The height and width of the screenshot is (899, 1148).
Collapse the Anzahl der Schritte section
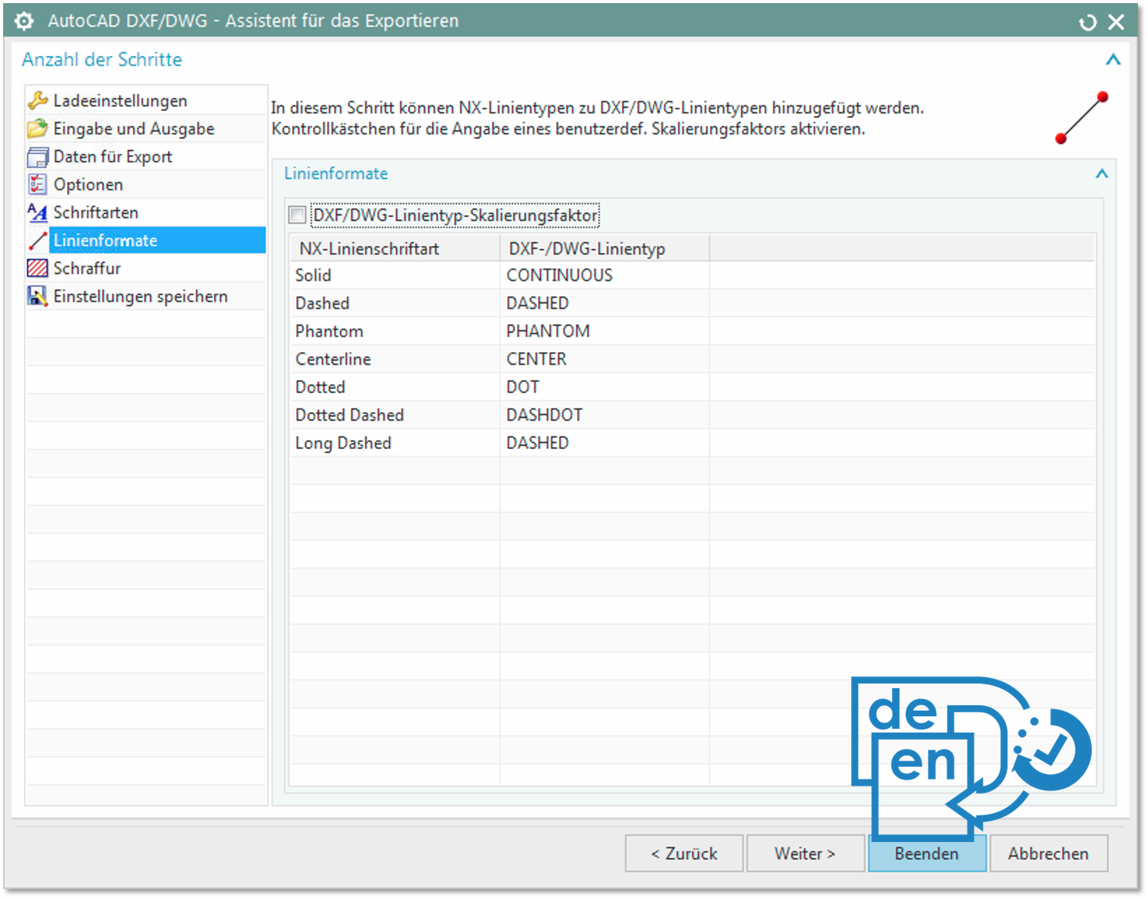pyautogui.click(x=1113, y=59)
